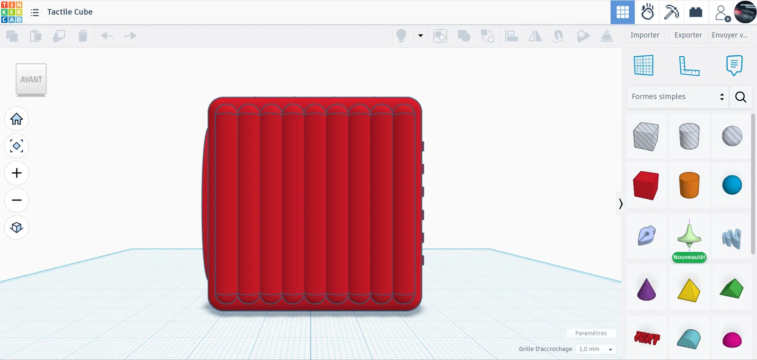Screen dimensions: 757x360
Task: Select the green spinning top shape
Action: [689, 236]
